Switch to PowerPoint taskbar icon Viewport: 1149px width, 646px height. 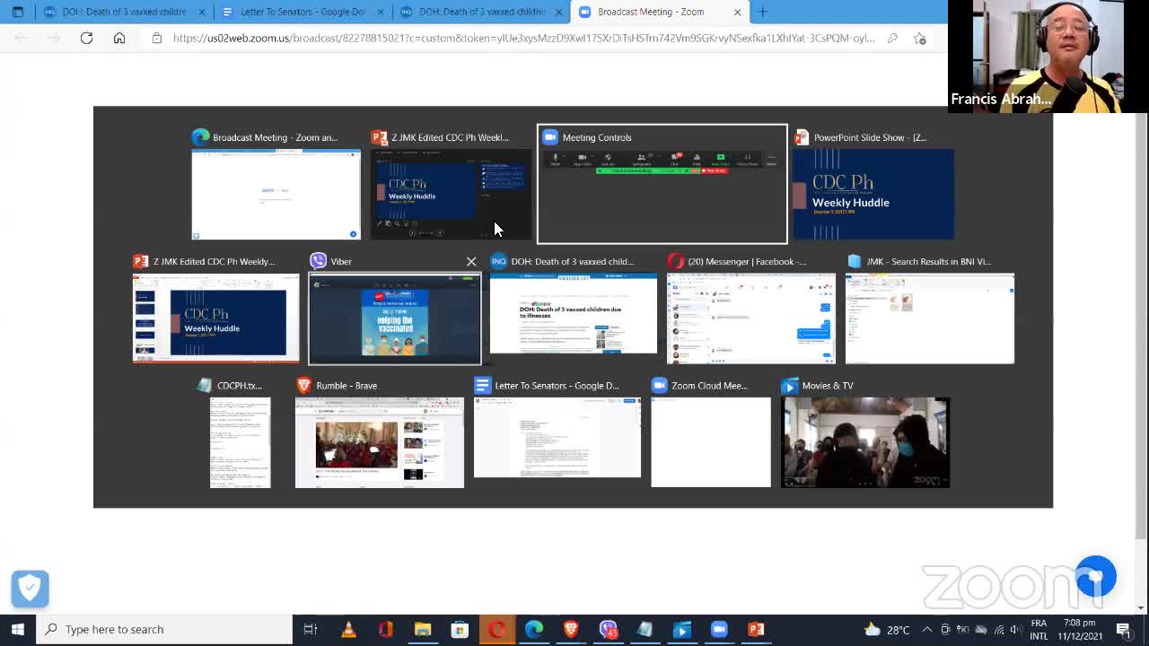(x=756, y=629)
